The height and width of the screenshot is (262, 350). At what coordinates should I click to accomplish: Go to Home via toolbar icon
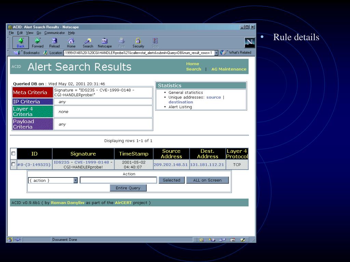(x=71, y=43)
